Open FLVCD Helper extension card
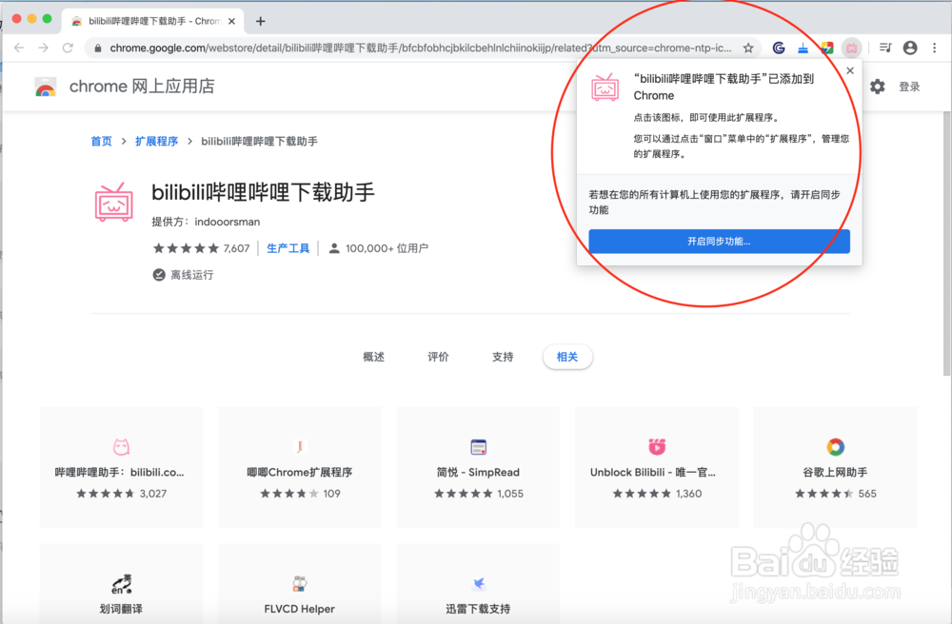The image size is (952, 624). click(299, 583)
